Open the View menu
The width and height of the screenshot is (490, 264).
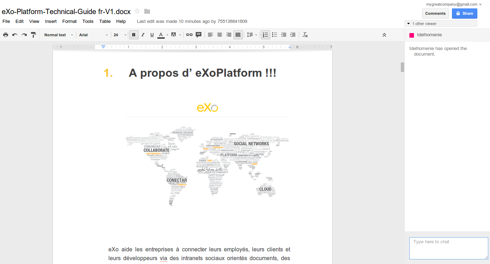[34, 21]
